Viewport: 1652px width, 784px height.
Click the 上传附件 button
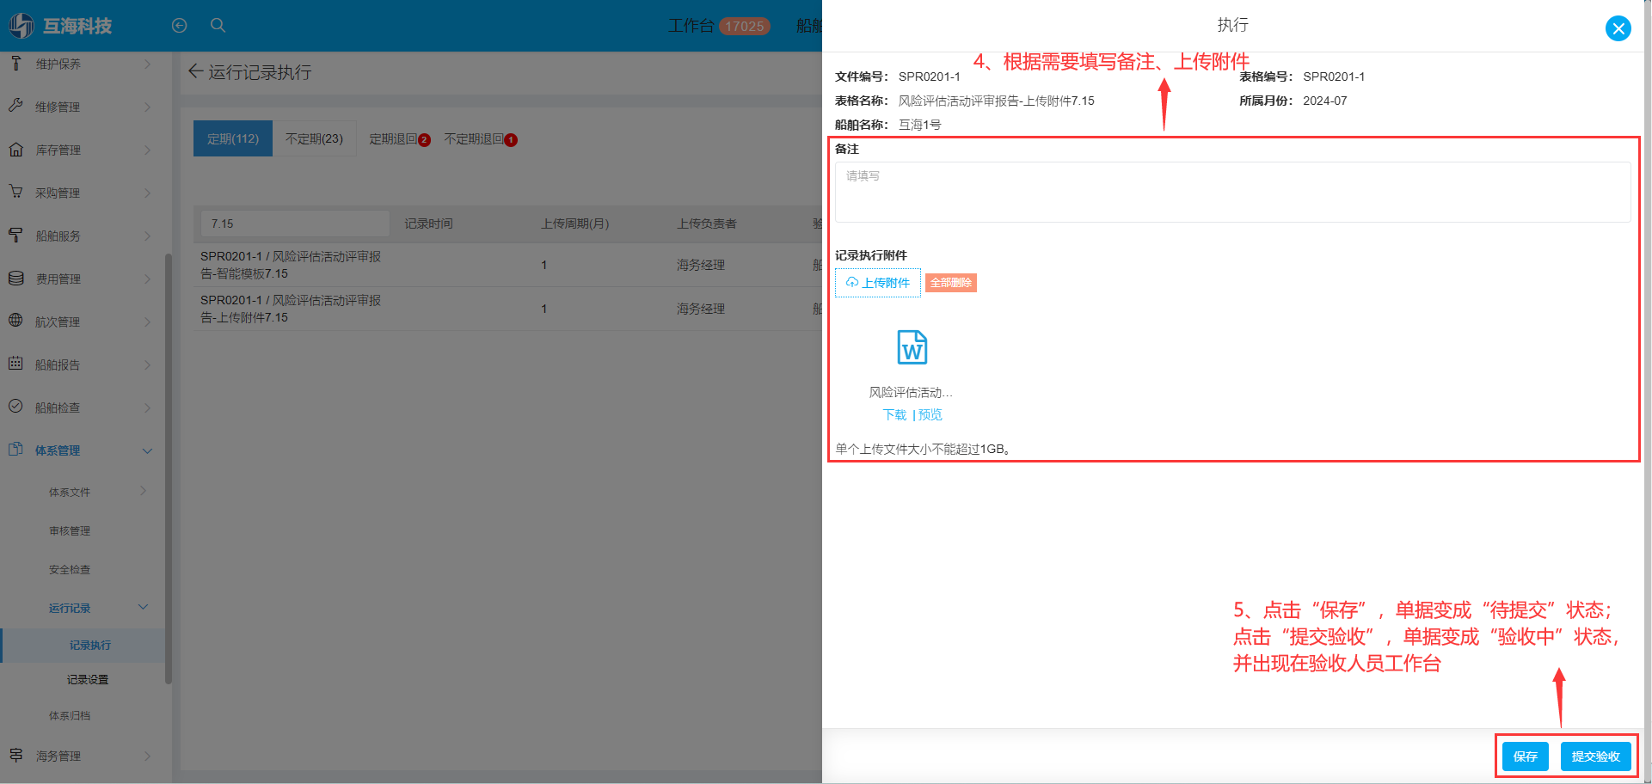(x=878, y=283)
